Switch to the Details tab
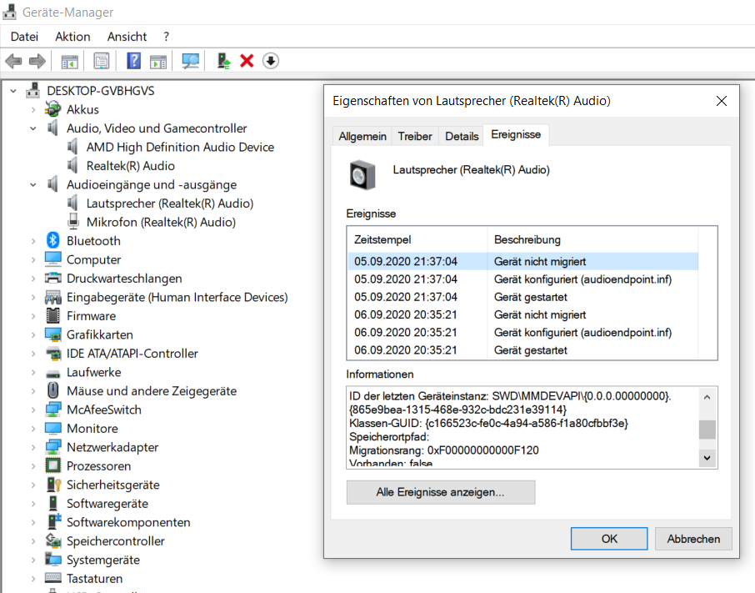 coord(462,136)
